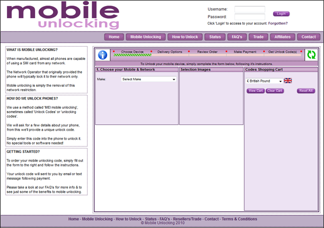This screenshot has width=324, height=228.
Task: Click the Clear Cart button
Action: click(275, 91)
